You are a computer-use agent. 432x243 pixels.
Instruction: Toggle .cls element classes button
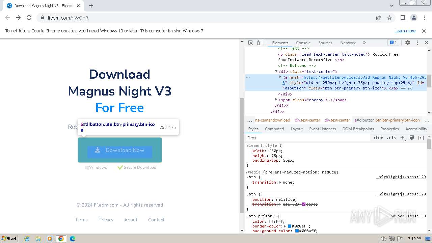[x=391, y=138]
